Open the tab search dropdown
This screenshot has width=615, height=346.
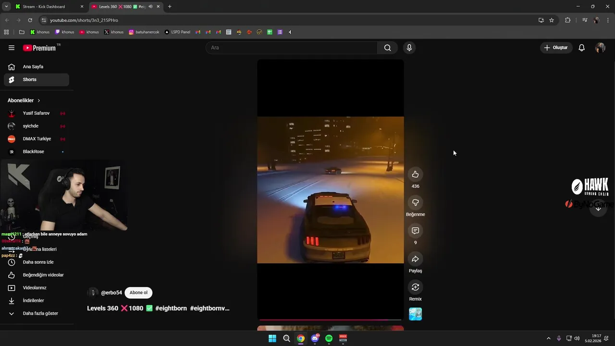click(6, 7)
